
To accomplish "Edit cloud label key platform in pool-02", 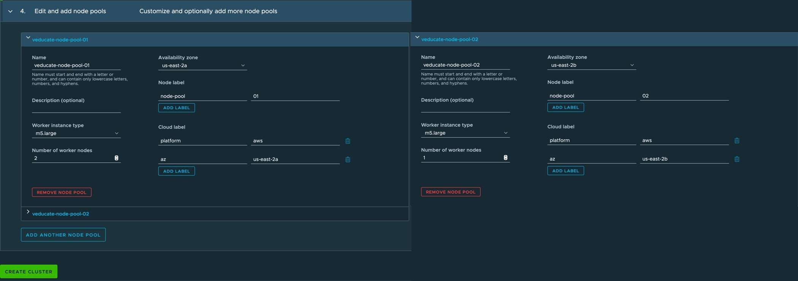I will pos(592,140).
